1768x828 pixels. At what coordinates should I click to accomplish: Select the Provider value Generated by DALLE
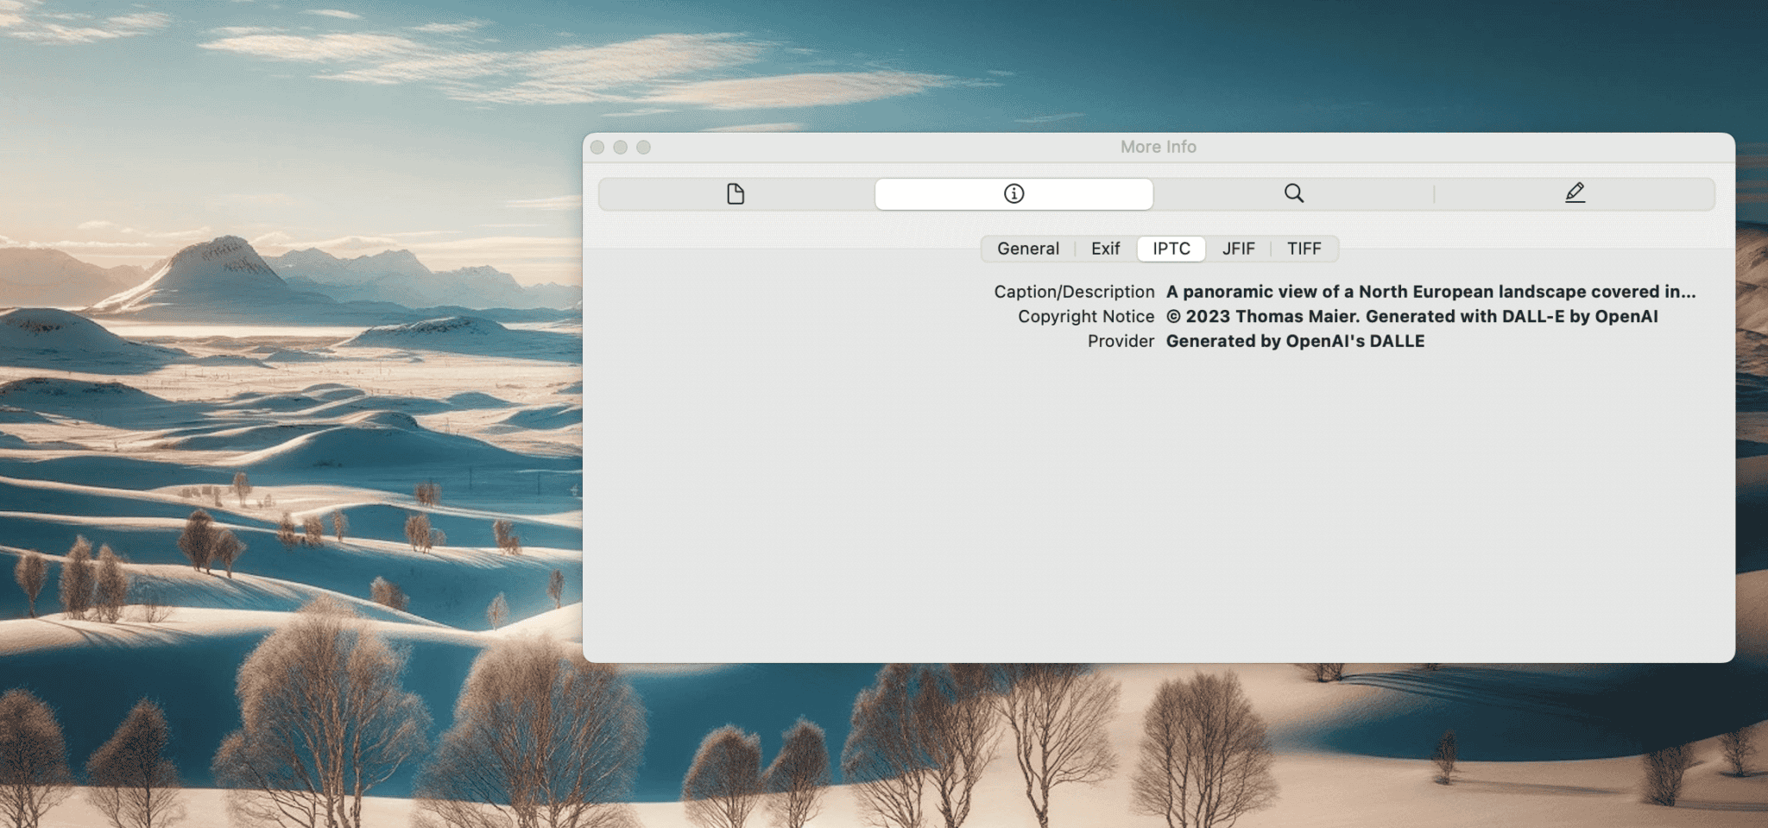pyautogui.click(x=1294, y=340)
